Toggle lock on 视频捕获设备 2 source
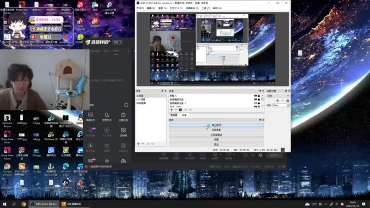 259,103
